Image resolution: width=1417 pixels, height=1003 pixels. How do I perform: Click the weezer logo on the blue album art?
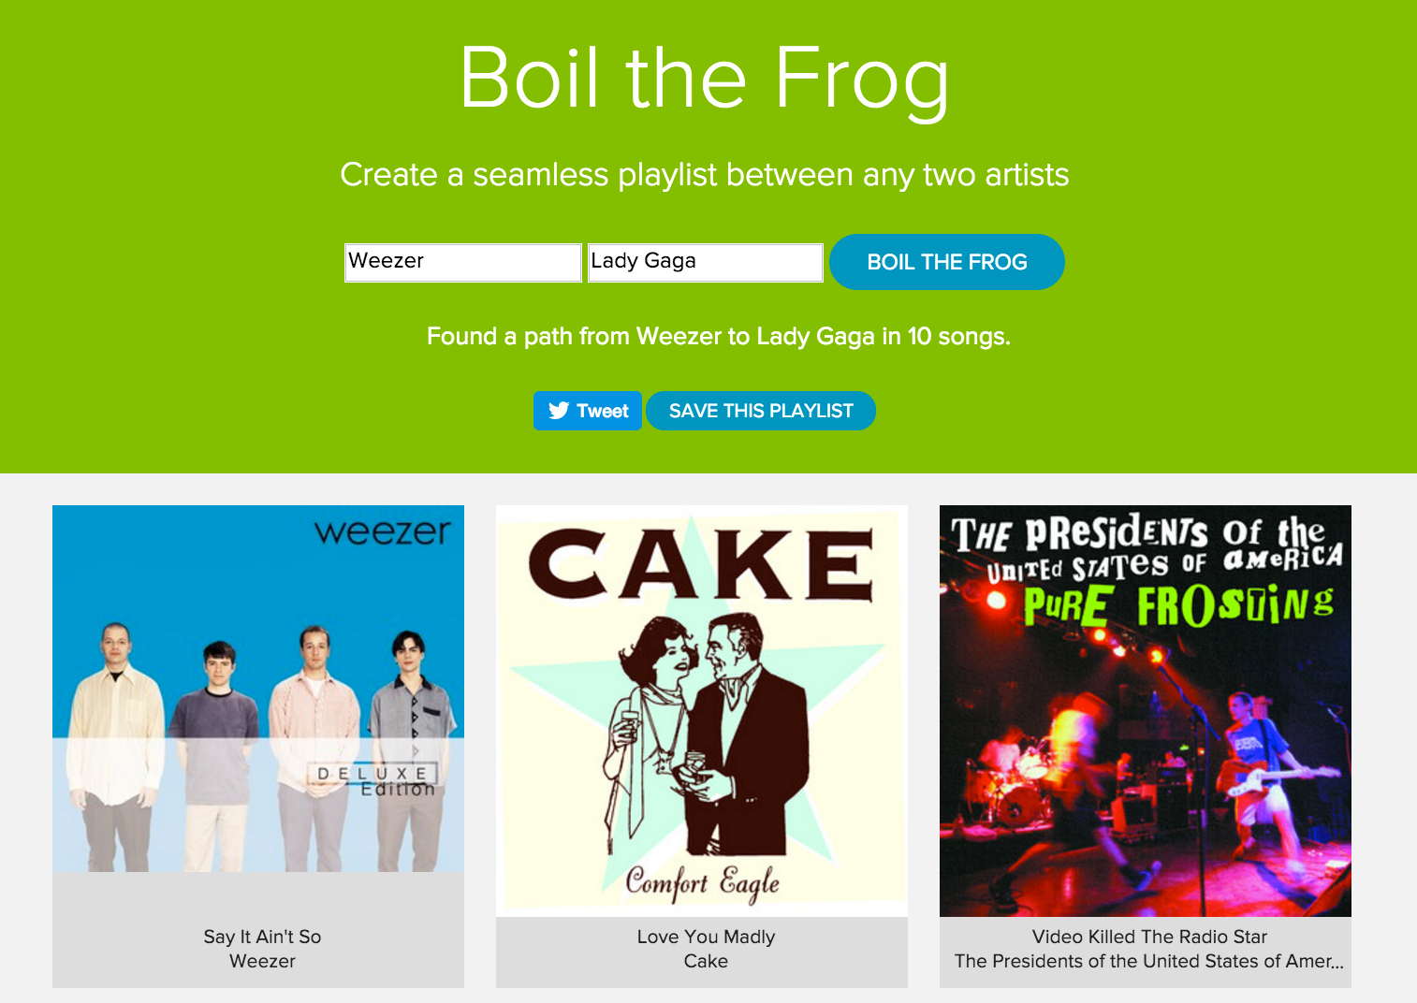click(382, 531)
